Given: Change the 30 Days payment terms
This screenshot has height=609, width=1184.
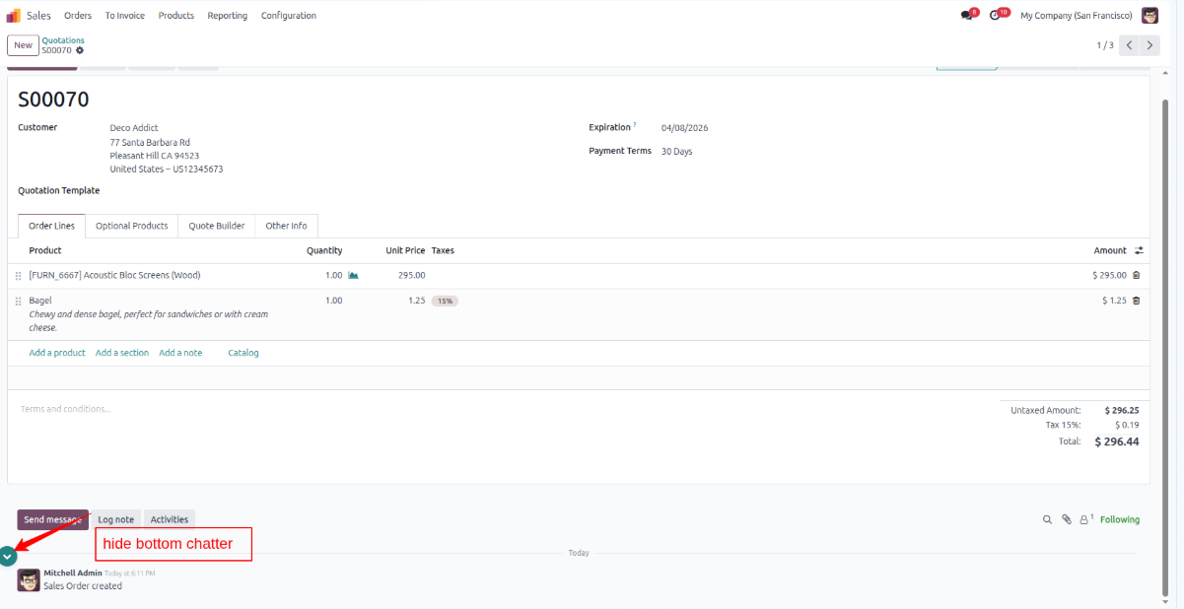Looking at the screenshot, I should pos(677,152).
